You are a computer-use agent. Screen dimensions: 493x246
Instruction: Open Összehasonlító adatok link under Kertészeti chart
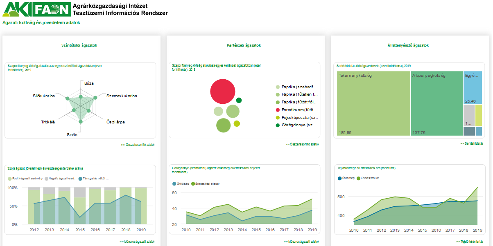[302, 145]
